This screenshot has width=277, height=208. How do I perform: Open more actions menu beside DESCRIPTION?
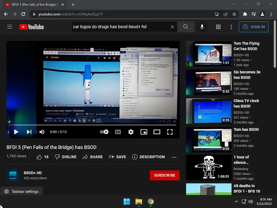click(174, 157)
